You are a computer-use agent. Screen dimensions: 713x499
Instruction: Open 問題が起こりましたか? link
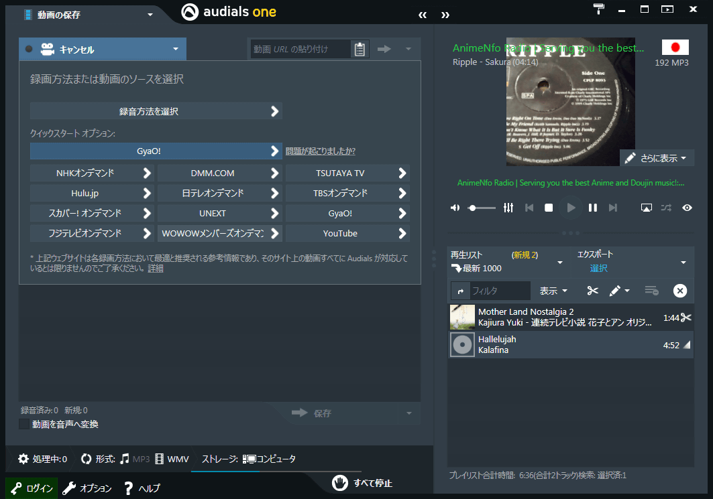click(x=320, y=151)
